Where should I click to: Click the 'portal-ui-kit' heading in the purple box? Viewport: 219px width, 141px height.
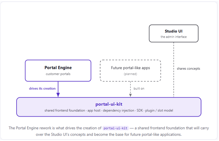pos(109,104)
